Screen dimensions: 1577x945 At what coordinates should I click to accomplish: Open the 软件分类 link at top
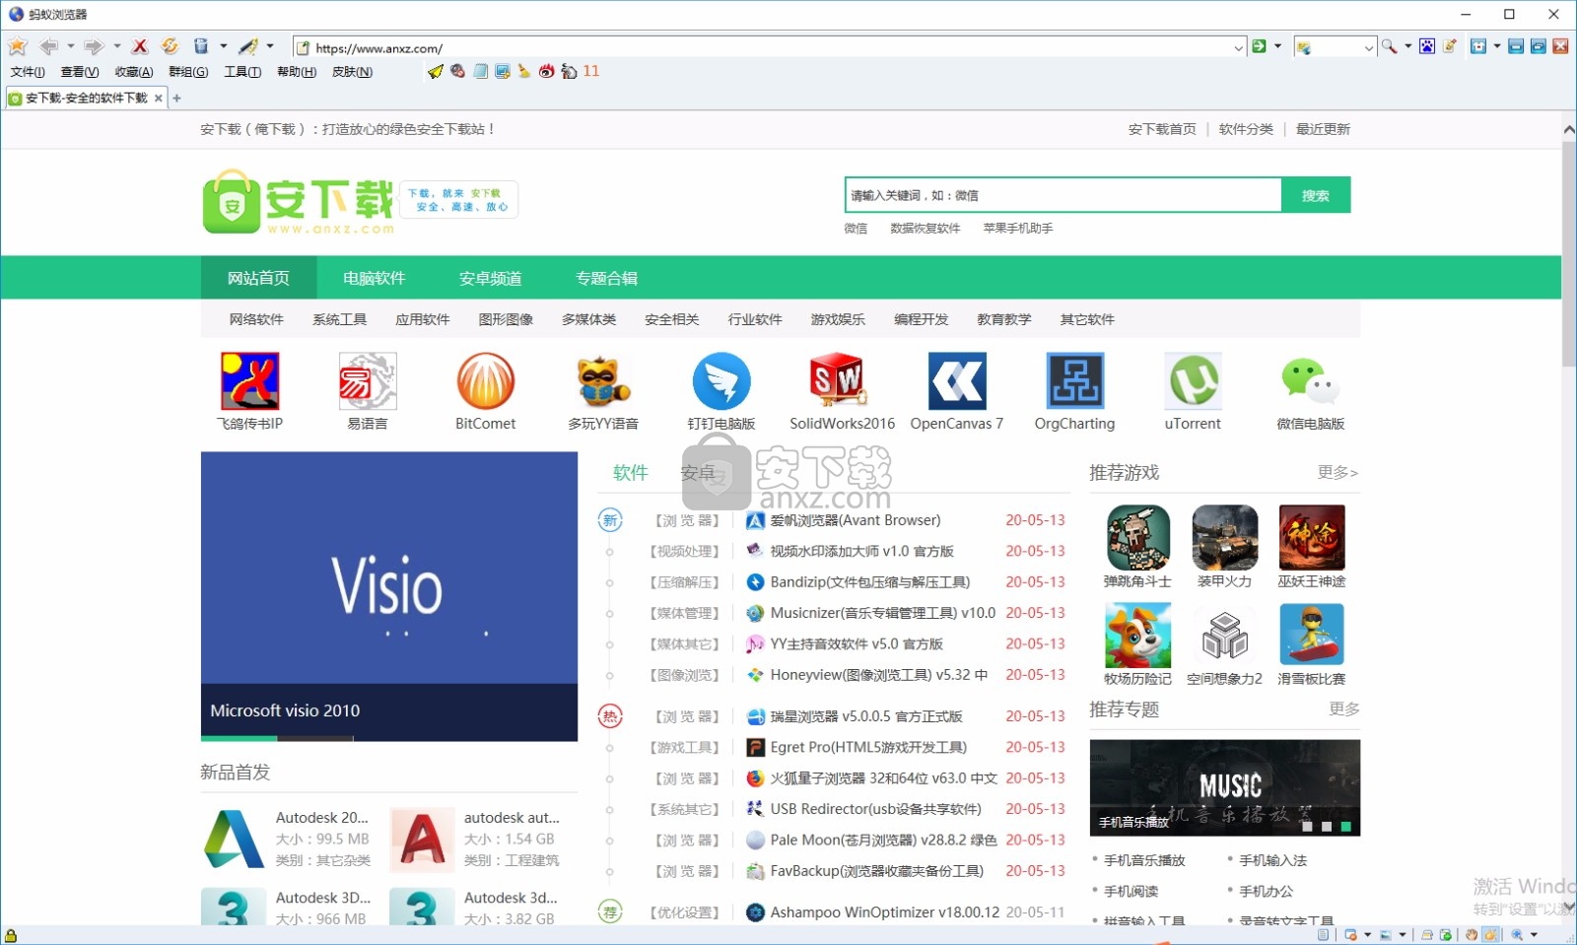(1246, 129)
